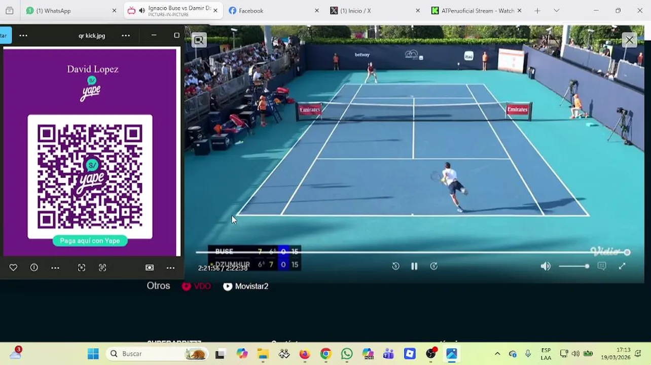Click the blue Editar button in Photos
The image size is (651, 365).
click(5, 35)
